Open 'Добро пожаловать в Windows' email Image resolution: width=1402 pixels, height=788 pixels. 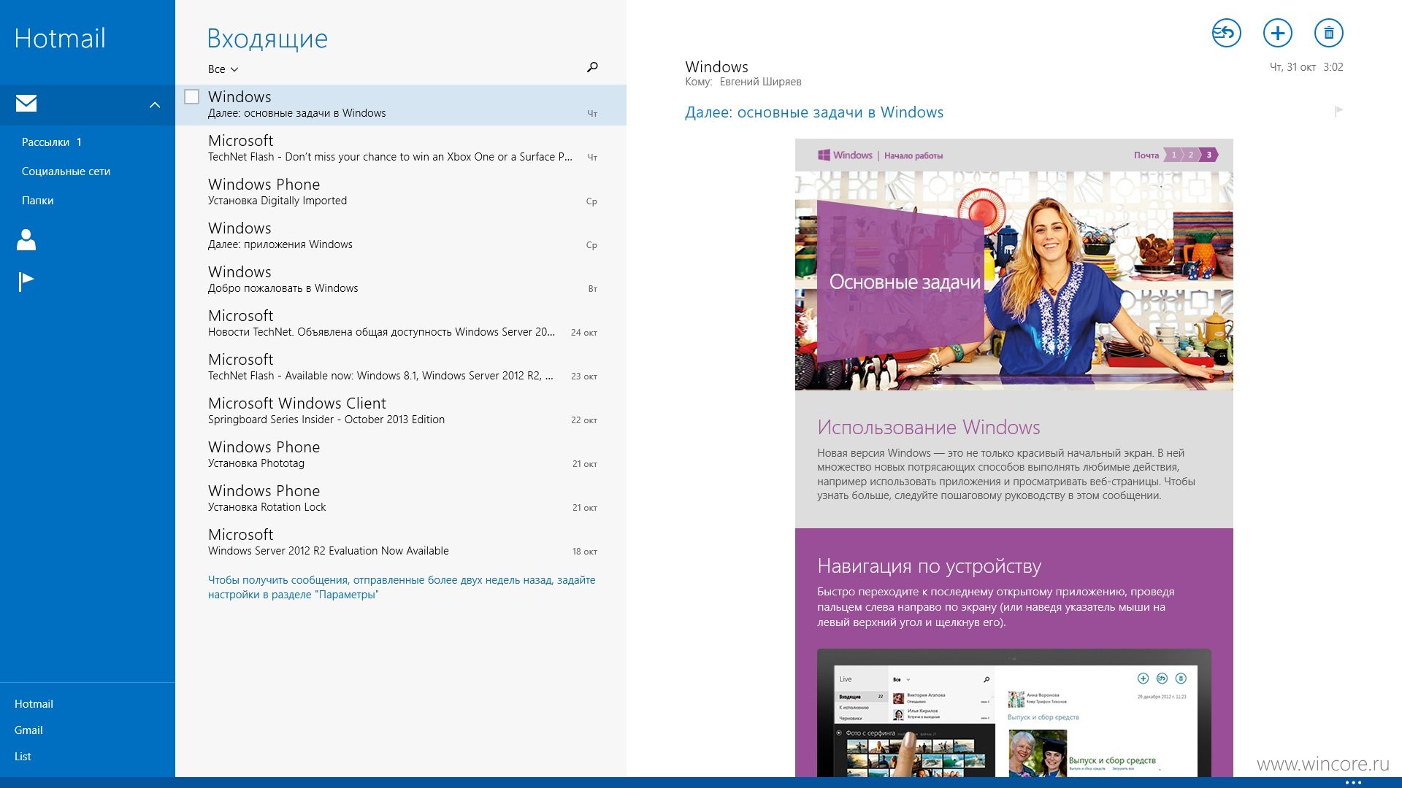click(401, 279)
